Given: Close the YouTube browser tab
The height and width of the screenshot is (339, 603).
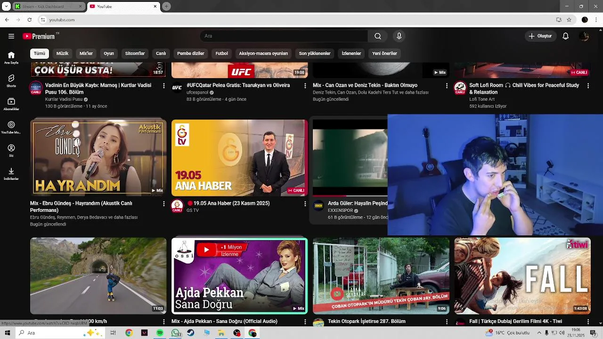Looking at the screenshot, I should tap(155, 7).
